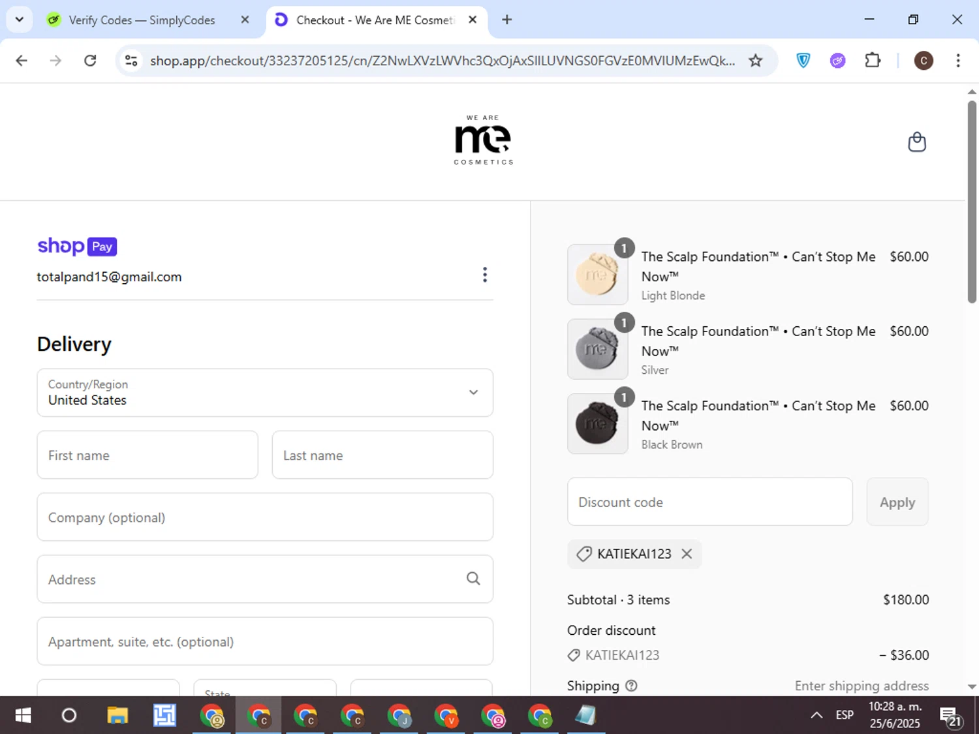Open the notification center icon

pyautogui.click(x=951, y=716)
